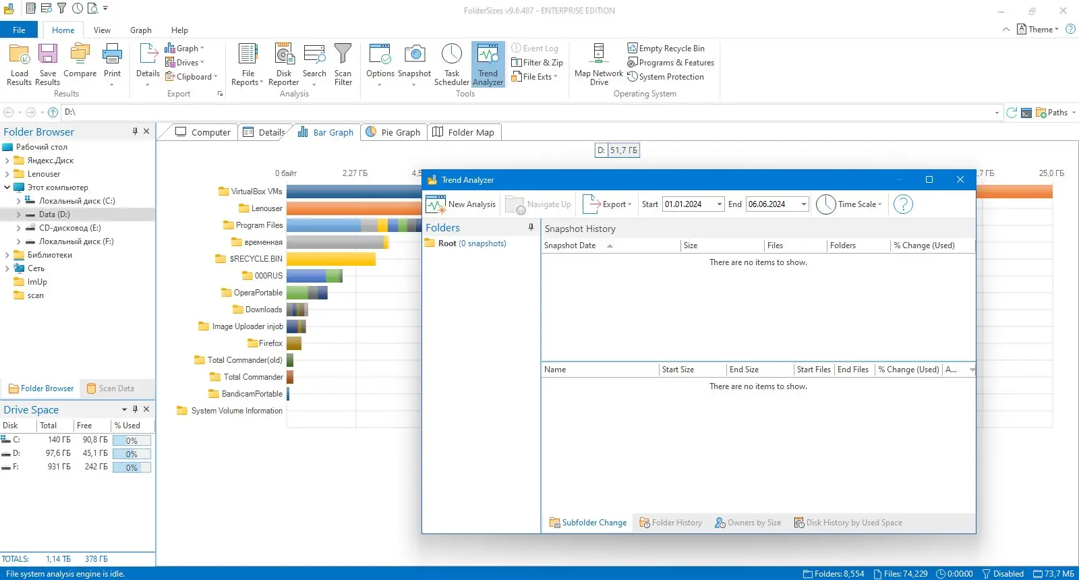The image size is (1079, 580).
Task: Open System Protection
Action: tap(666, 77)
